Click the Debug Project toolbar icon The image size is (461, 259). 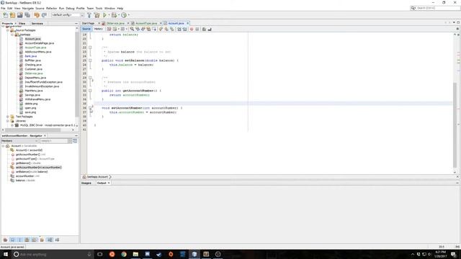pos(114,15)
